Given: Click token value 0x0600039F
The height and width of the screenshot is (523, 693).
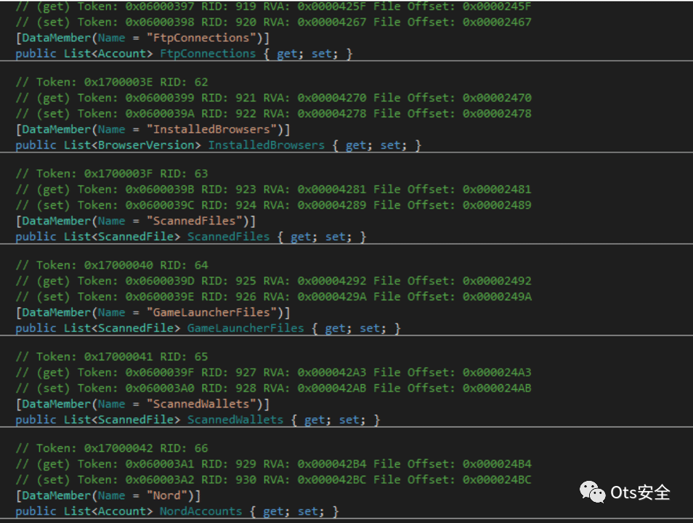Looking at the screenshot, I should point(160,372).
